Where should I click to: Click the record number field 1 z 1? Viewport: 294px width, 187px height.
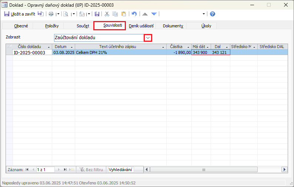46,170
